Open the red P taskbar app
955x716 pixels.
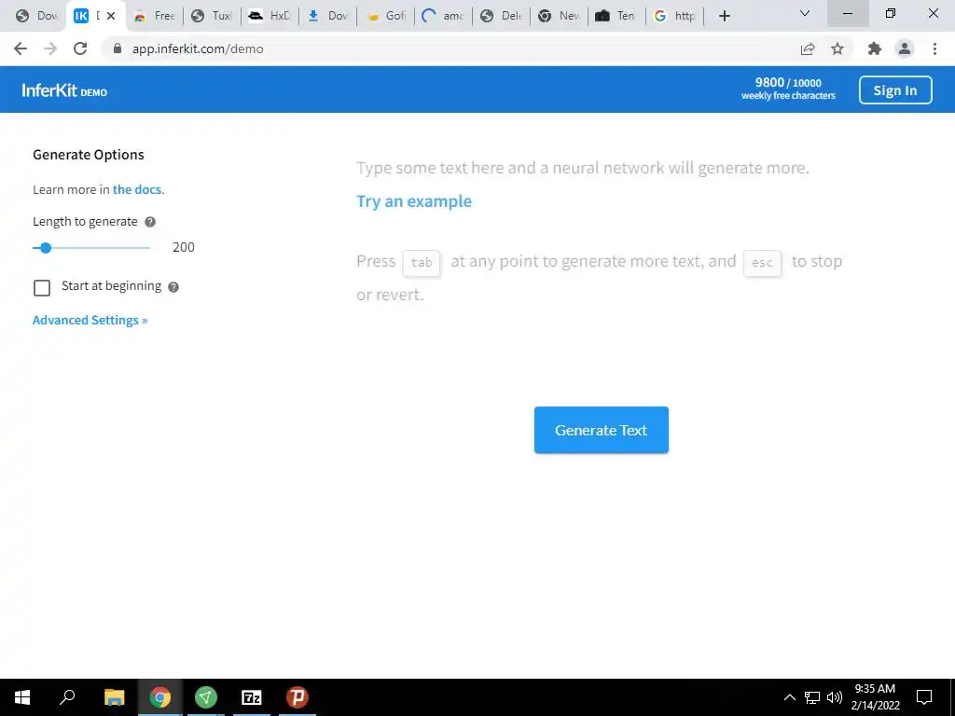click(x=298, y=697)
